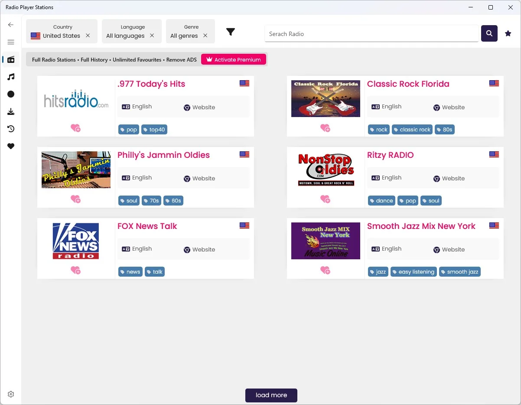
Task: Open the history sidebar icon
Action: (x=11, y=129)
